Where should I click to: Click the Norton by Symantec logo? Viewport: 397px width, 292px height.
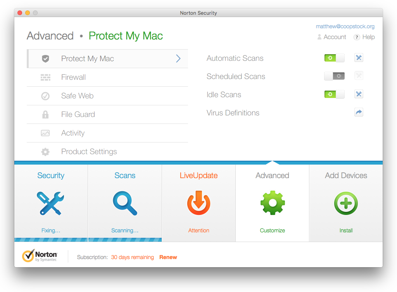(40, 256)
